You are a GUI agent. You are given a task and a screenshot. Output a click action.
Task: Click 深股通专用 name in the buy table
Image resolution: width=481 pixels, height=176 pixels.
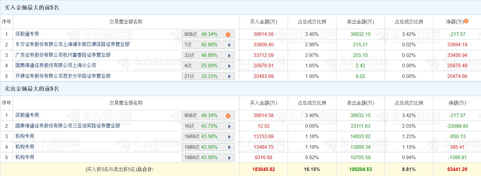click(27, 34)
